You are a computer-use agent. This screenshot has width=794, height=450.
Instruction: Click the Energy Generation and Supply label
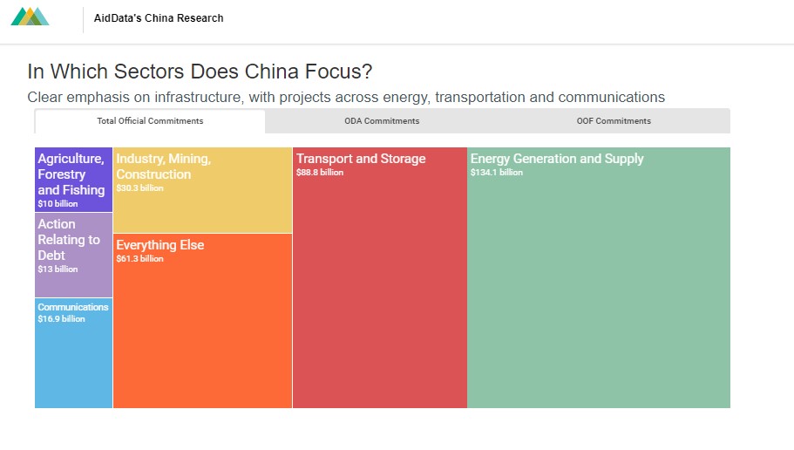click(x=557, y=159)
